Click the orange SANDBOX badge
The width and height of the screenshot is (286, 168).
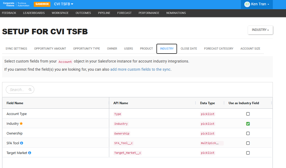tap(42, 4)
